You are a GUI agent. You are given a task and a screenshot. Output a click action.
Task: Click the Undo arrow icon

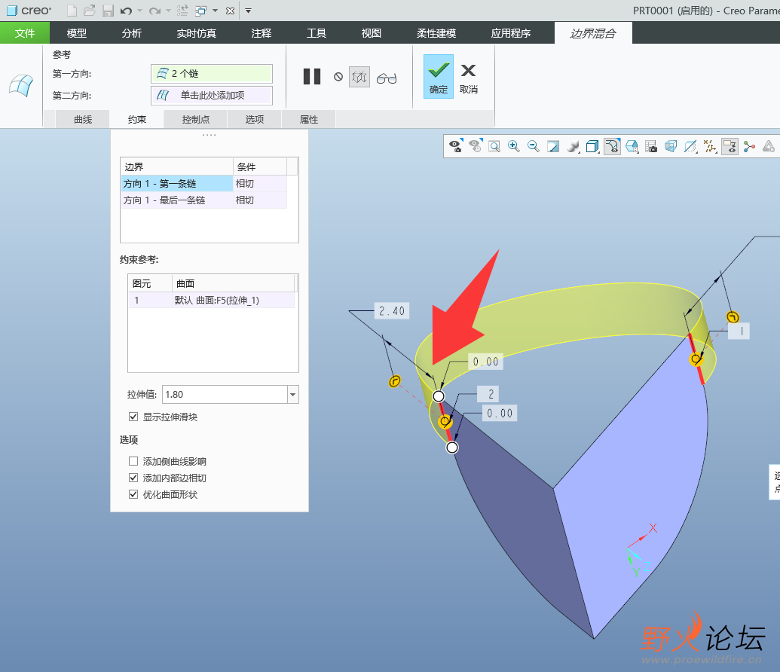[126, 11]
